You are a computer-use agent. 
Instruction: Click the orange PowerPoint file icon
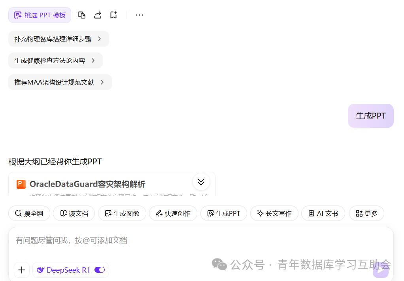(x=21, y=184)
